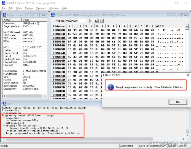The image size is (191, 149).
Task: Click the 'WARNING: Supply voltage' log line
Action: point(44,108)
